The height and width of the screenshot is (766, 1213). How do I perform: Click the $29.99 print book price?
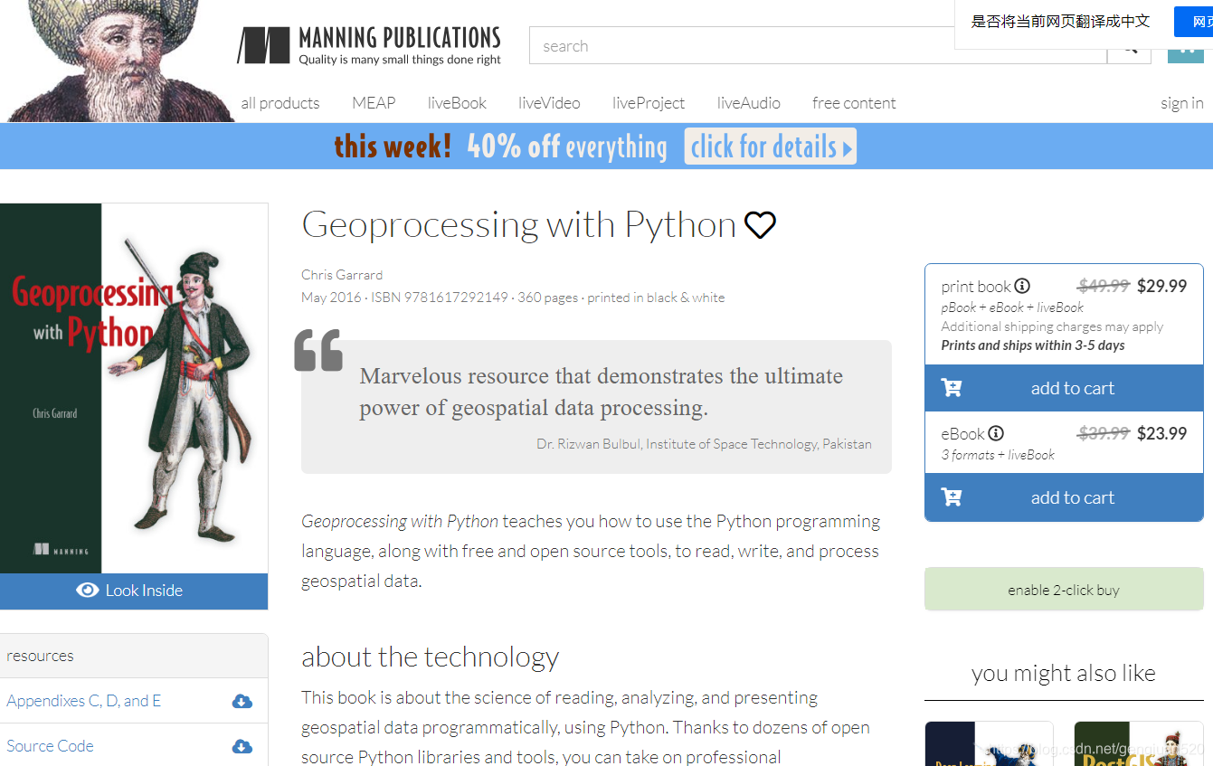1162,286
